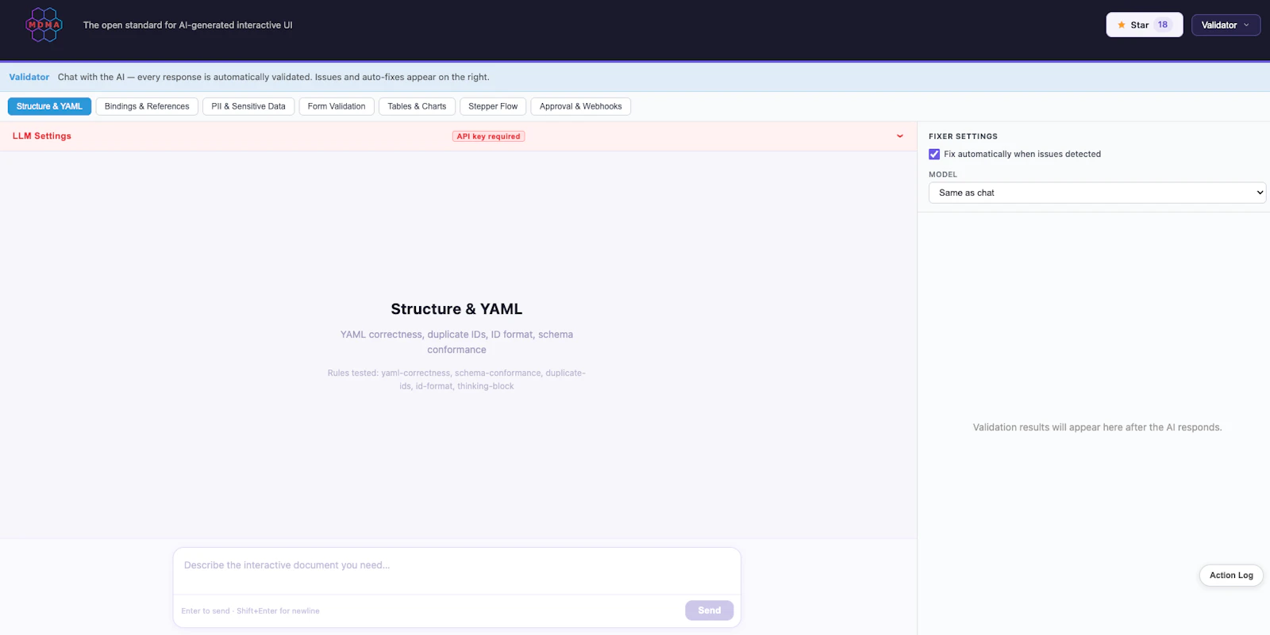The width and height of the screenshot is (1270, 635).
Task: Click the LLM Settings heading
Action: [42, 136]
